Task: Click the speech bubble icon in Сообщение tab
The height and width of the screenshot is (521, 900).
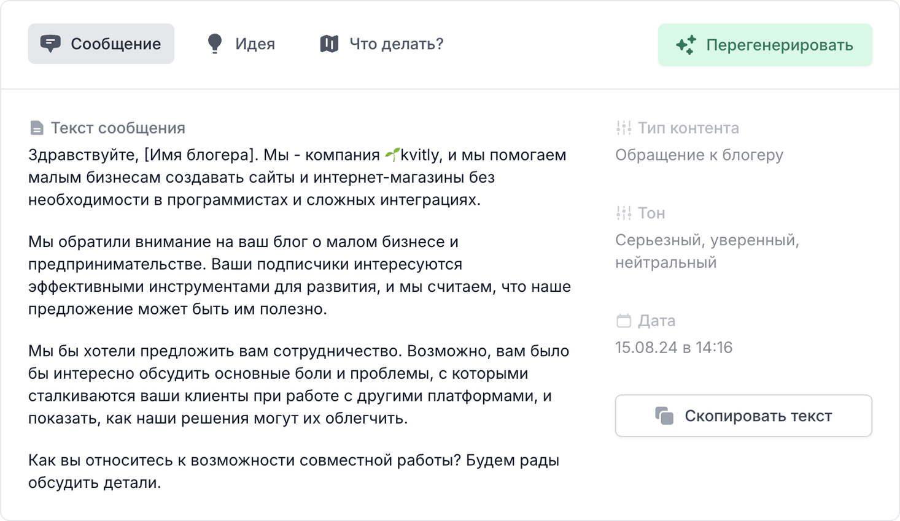Action: point(50,44)
